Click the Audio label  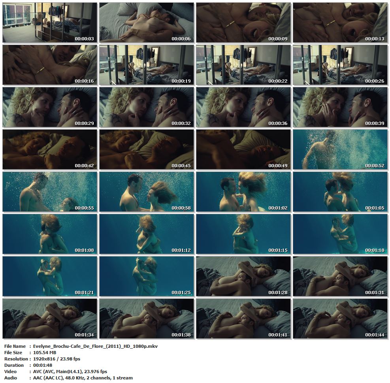coord(11,378)
